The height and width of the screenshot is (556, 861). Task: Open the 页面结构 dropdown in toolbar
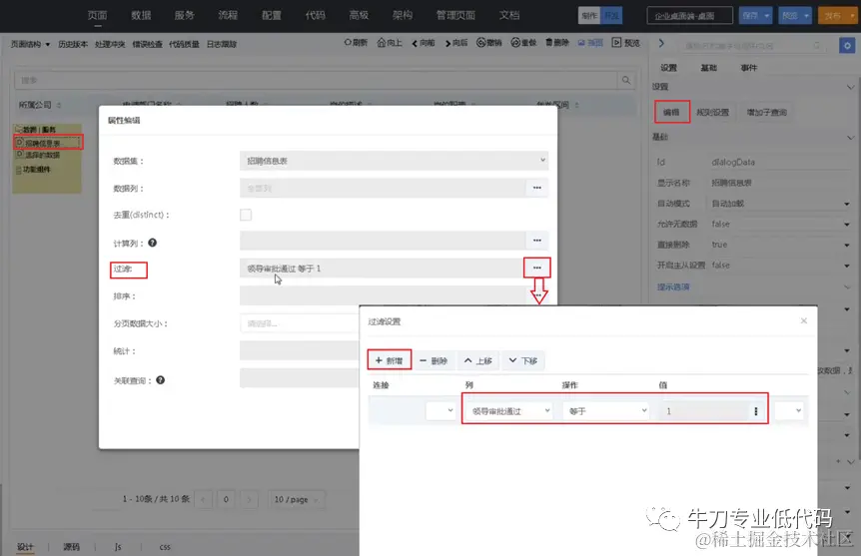pos(30,44)
